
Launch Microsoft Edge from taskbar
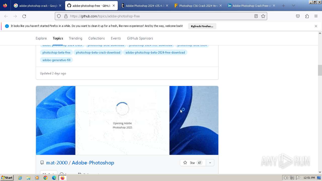[54, 178]
